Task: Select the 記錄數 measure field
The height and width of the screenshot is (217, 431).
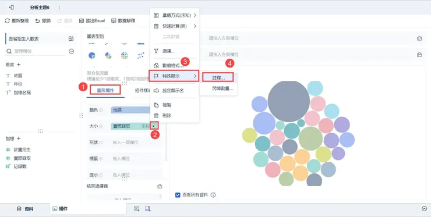Action: coord(20,166)
